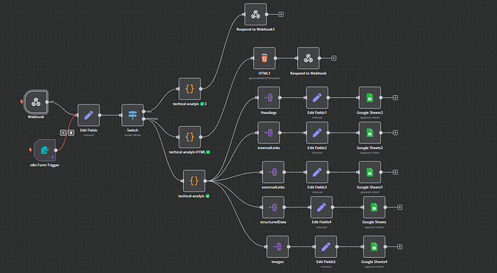Screen dimensions: 497x273
Task: Select the Respond to Webhook1 node
Action: click(255, 14)
